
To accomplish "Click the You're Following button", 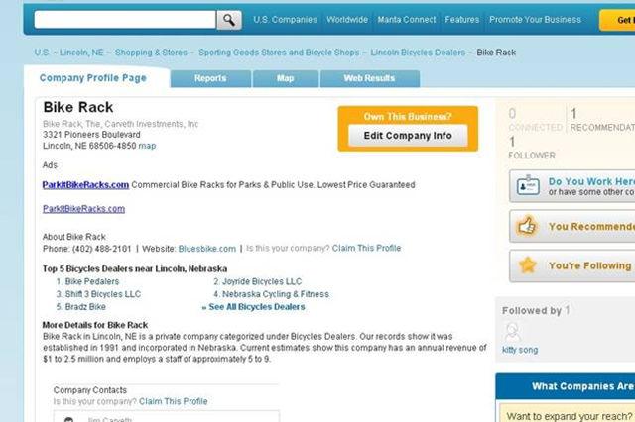I will tap(571, 265).
